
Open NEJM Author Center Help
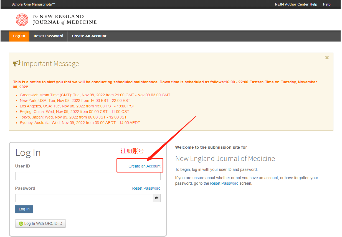coord(296,4)
